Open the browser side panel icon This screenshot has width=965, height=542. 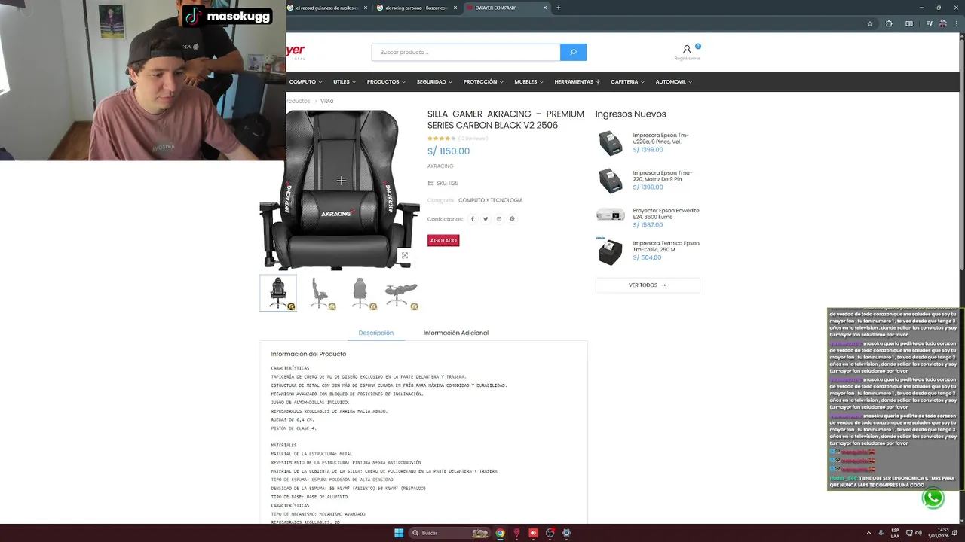(908, 23)
